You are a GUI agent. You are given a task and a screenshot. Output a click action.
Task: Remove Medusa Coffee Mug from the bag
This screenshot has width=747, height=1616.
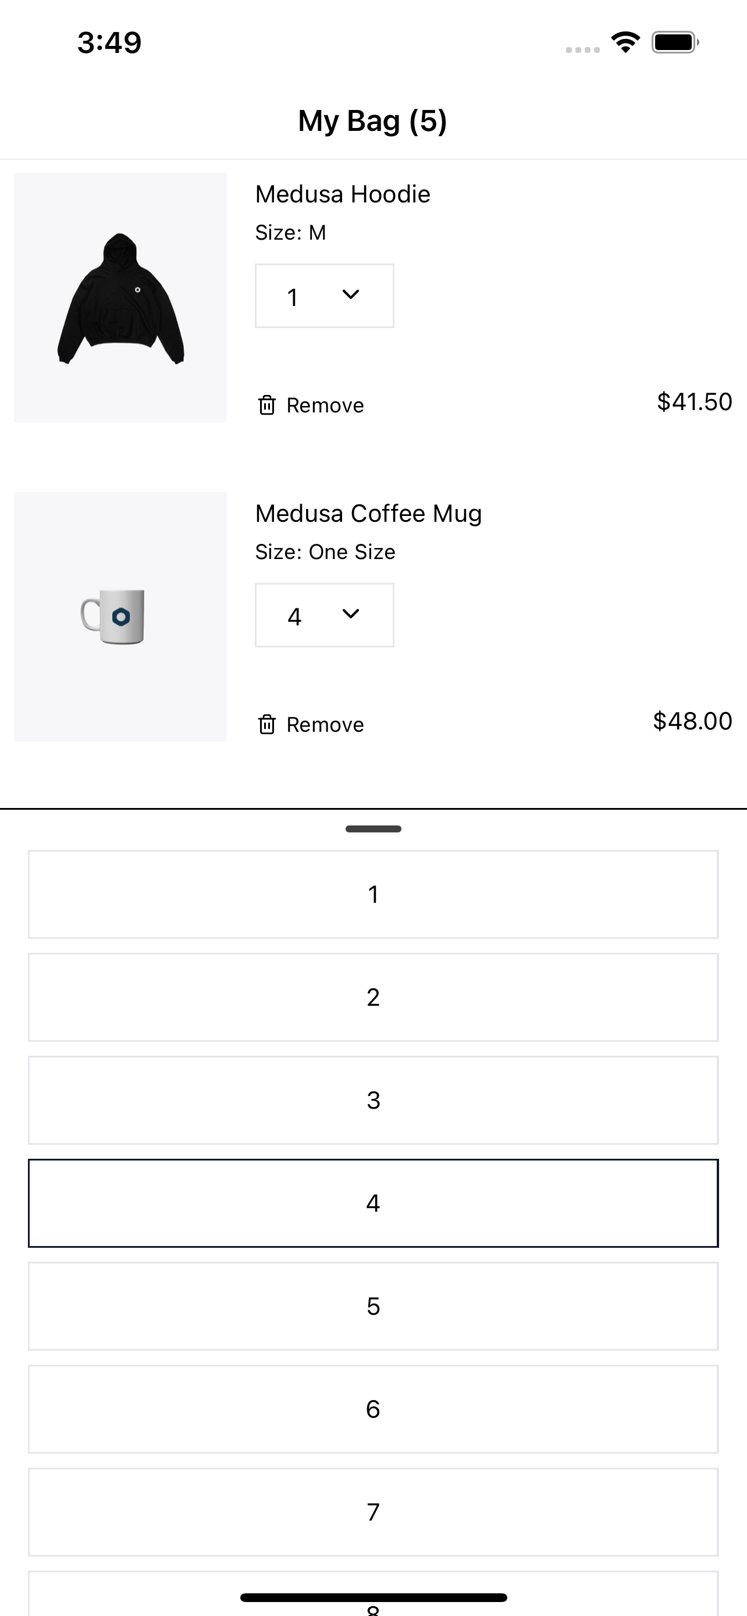click(324, 725)
